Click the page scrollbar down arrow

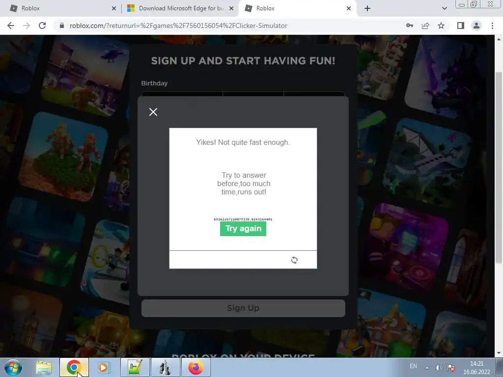(499, 353)
